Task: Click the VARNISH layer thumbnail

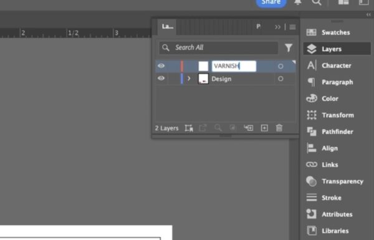Action: click(x=203, y=66)
